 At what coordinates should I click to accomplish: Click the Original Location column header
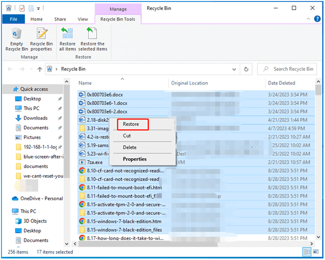click(x=190, y=83)
